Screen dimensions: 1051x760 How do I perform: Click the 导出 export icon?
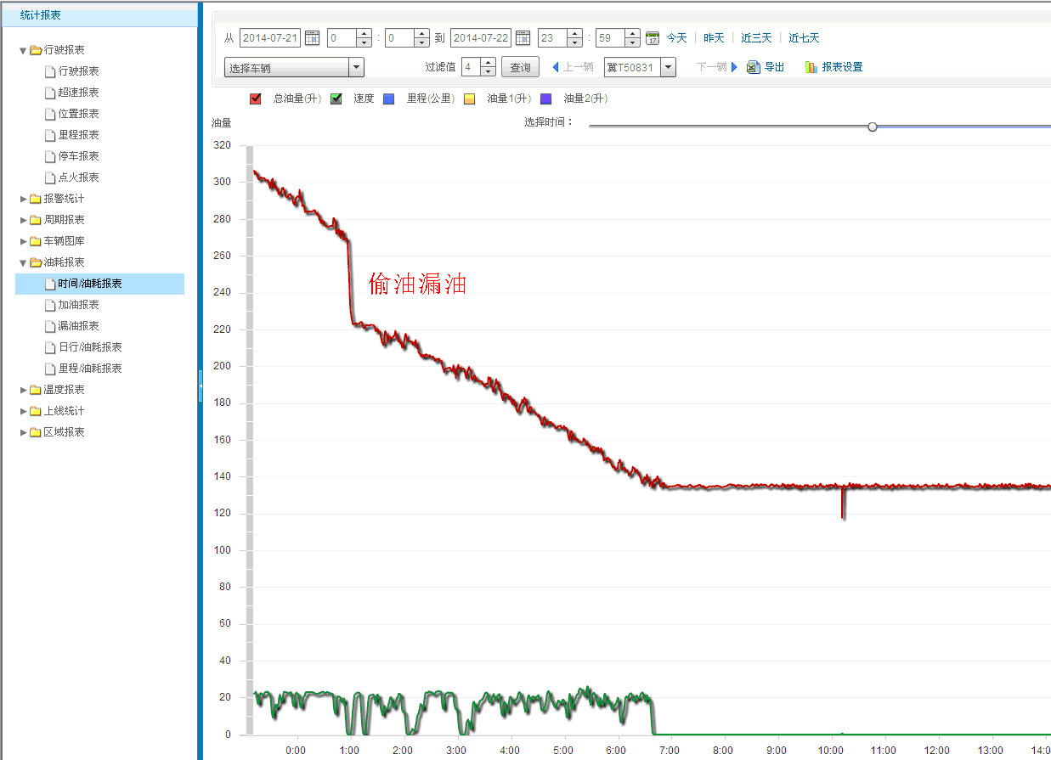pyautogui.click(x=753, y=67)
